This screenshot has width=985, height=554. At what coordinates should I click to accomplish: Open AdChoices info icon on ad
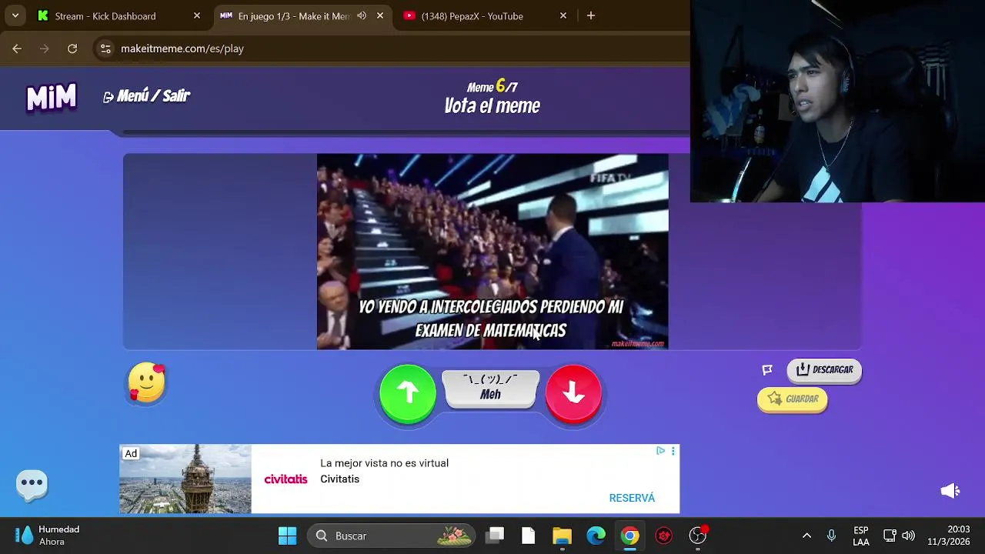[660, 451]
